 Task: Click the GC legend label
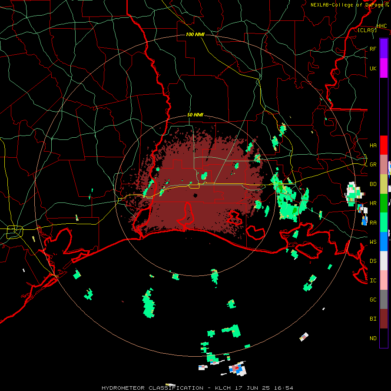(x=373, y=299)
